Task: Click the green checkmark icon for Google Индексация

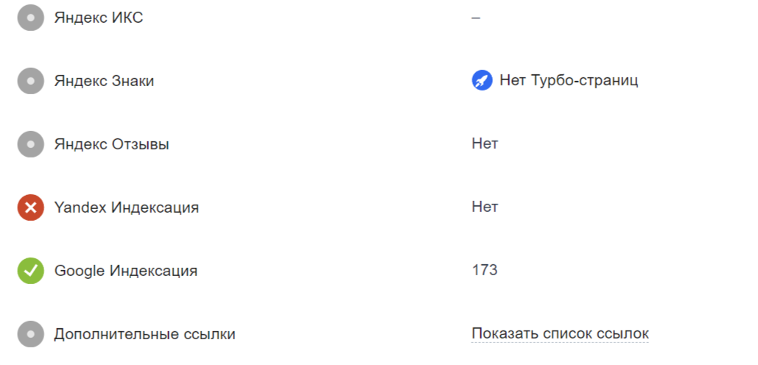Action: pyautogui.click(x=31, y=271)
